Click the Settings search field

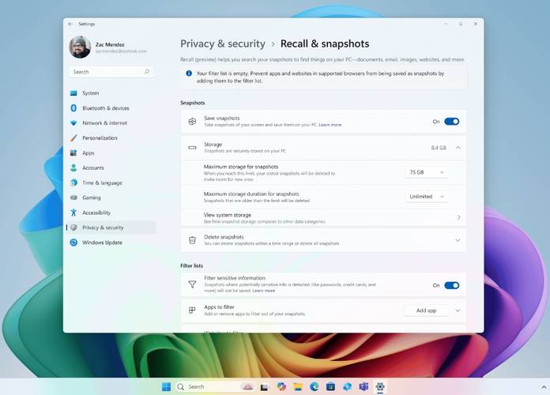click(x=111, y=72)
